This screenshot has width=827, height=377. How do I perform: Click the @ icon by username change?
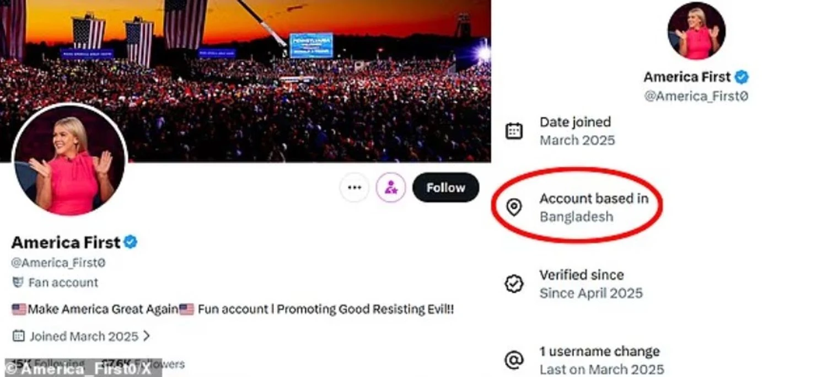pyautogui.click(x=514, y=360)
